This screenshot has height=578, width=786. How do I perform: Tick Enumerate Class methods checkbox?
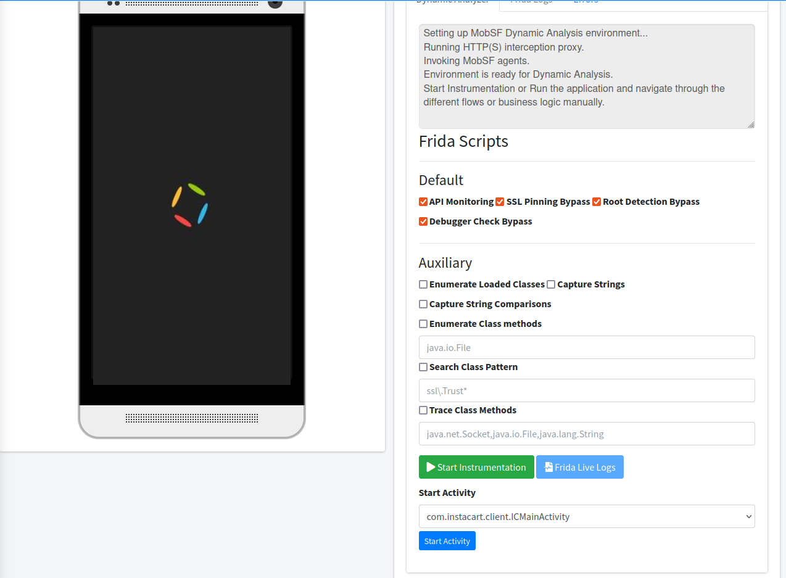(423, 324)
